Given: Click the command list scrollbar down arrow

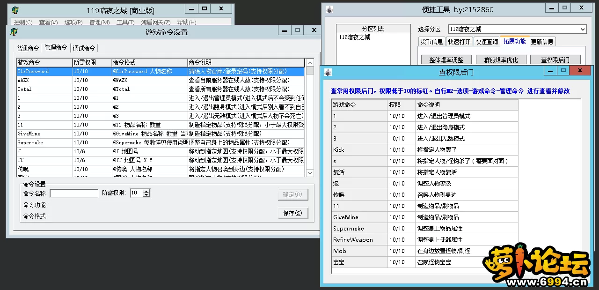Looking at the screenshot, I should [310, 173].
